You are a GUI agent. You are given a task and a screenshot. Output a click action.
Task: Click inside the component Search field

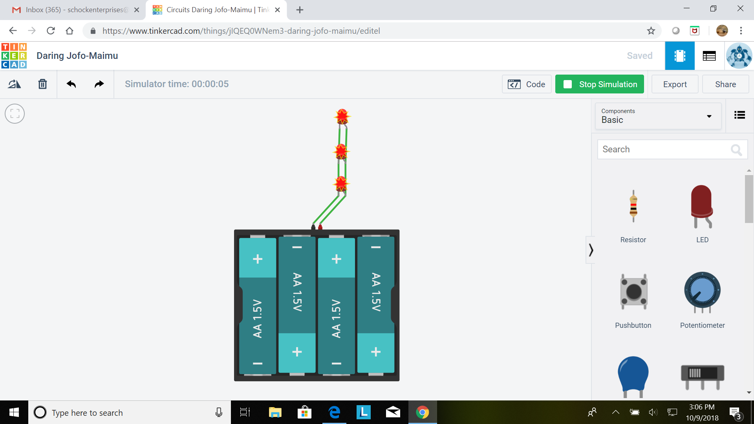(x=668, y=149)
